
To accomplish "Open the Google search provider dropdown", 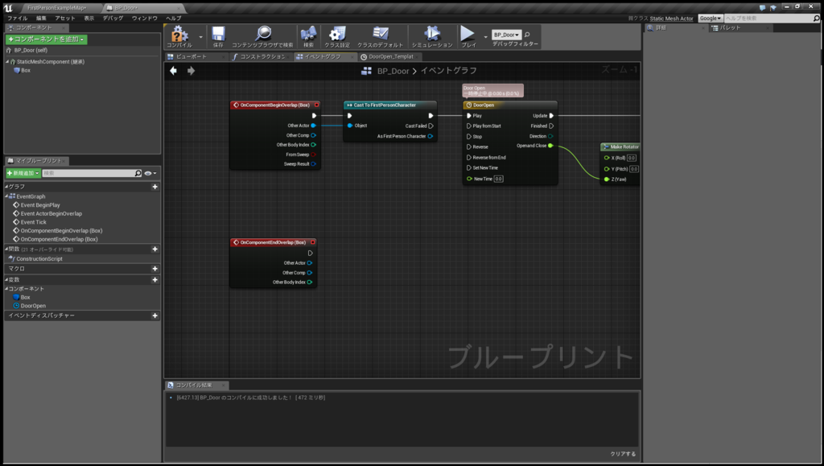I will tap(710, 18).
